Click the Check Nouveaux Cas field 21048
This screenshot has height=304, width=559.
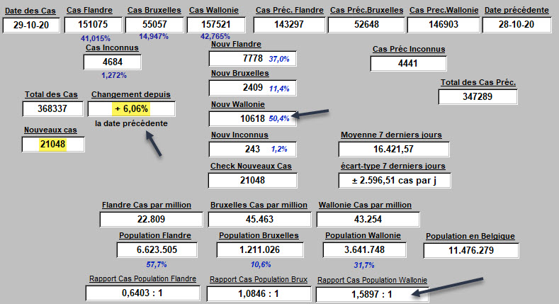[x=252, y=180]
